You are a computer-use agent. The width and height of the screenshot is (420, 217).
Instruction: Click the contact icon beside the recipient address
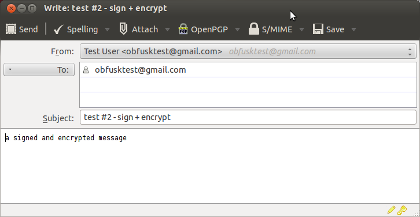point(86,70)
